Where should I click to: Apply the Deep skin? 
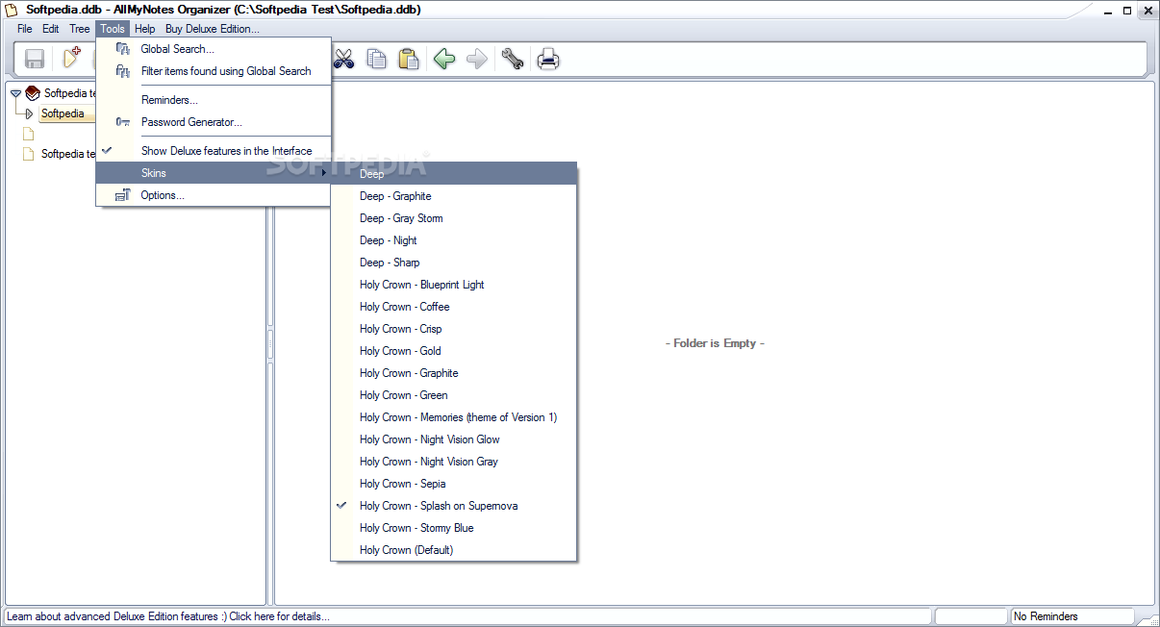coord(453,174)
